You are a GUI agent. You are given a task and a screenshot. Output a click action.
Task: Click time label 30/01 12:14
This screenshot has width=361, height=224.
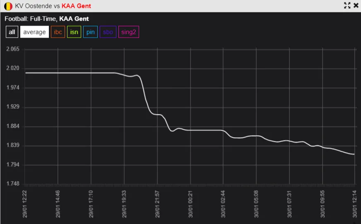(355, 204)
